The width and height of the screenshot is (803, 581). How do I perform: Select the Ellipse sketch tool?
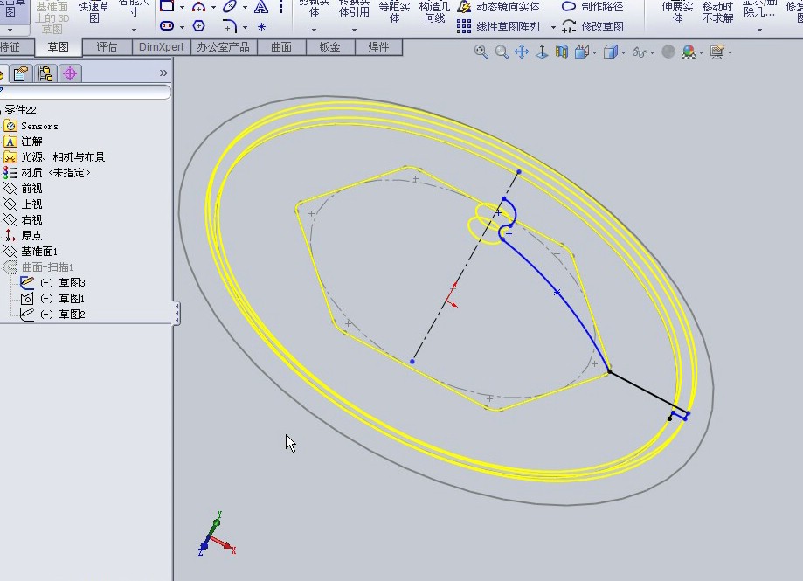click(x=230, y=7)
